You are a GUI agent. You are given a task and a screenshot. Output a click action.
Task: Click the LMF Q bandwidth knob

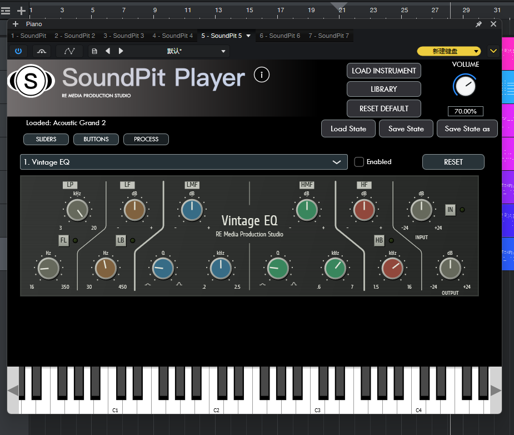(163, 269)
